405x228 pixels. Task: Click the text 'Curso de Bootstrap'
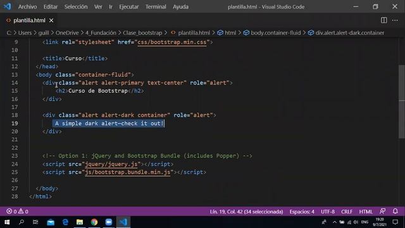(x=98, y=91)
